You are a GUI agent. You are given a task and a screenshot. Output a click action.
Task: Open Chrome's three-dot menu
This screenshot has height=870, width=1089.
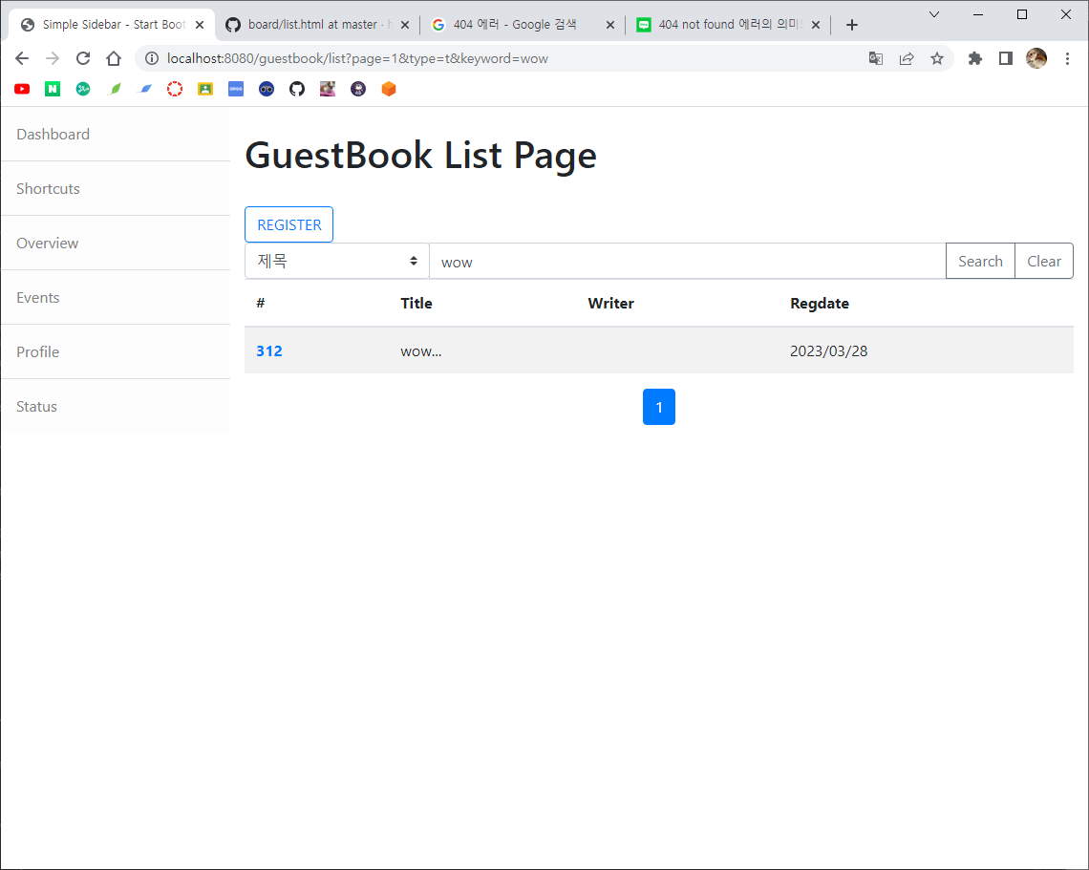point(1067,58)
